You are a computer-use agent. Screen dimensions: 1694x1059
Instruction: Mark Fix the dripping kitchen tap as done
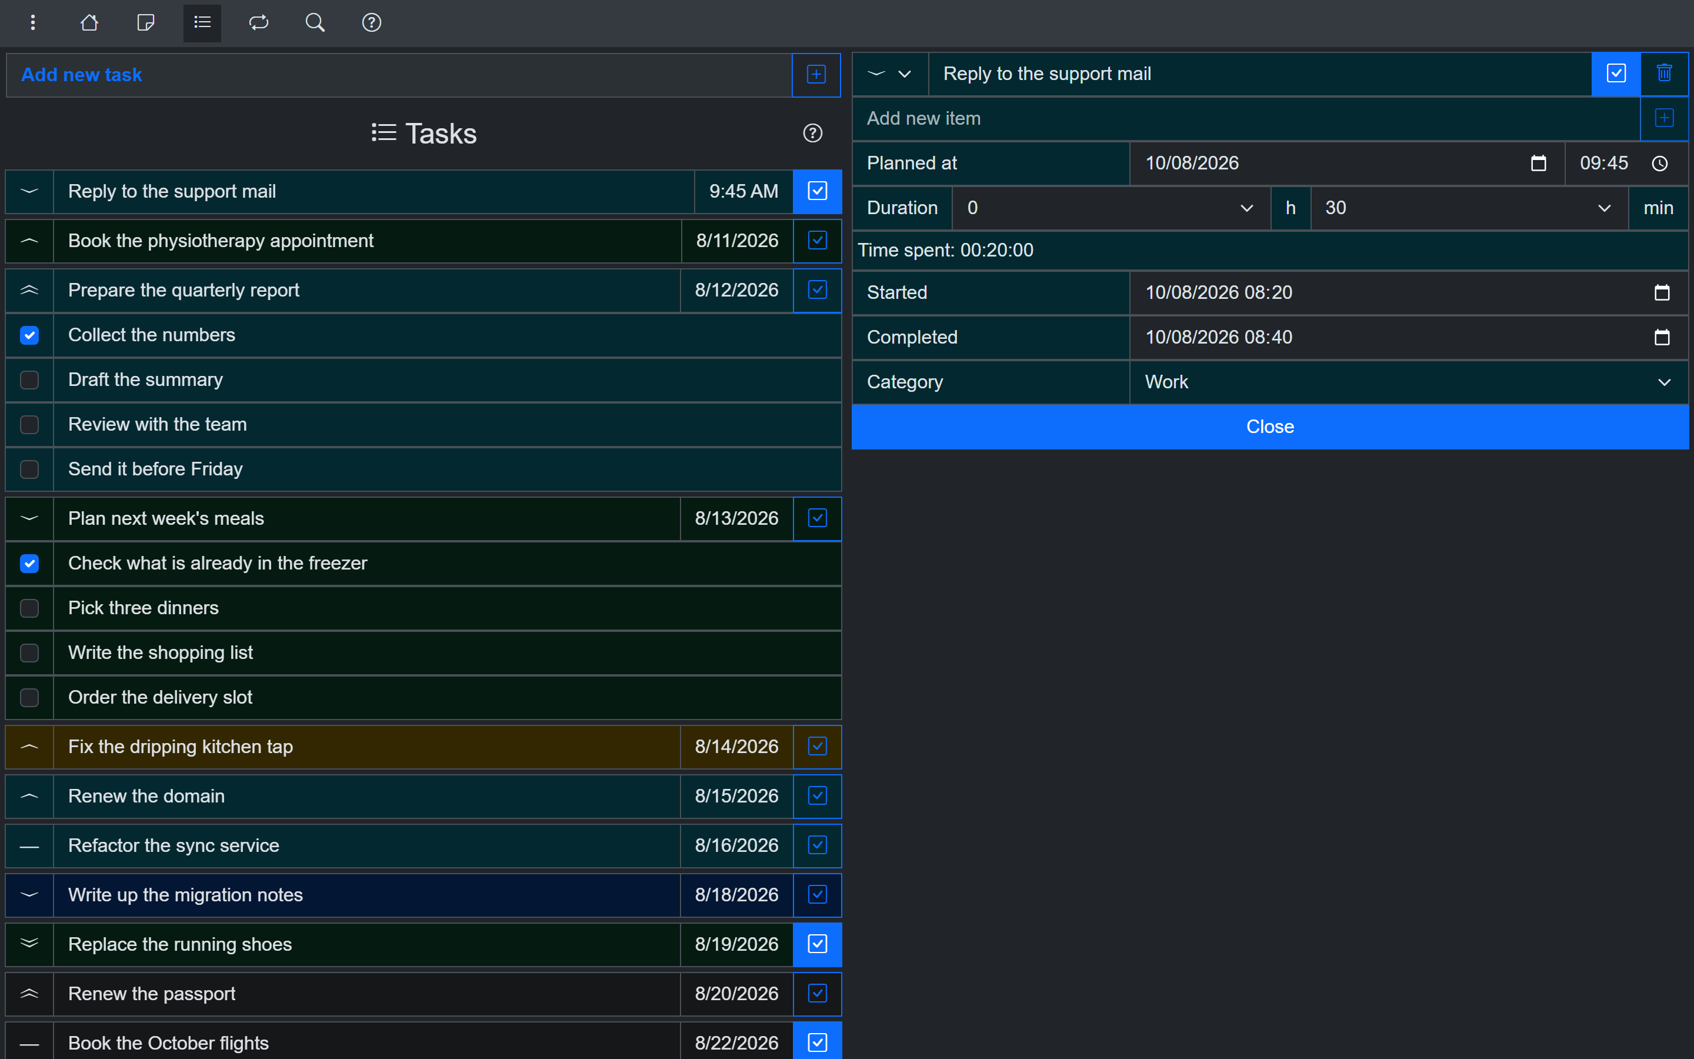(817, 747)
